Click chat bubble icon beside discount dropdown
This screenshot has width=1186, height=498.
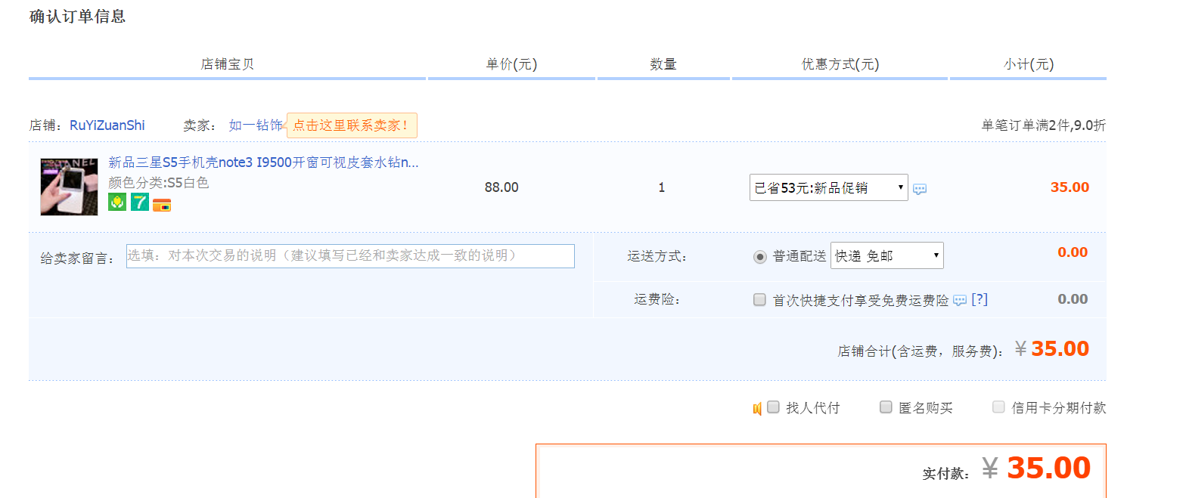[920, 189]
